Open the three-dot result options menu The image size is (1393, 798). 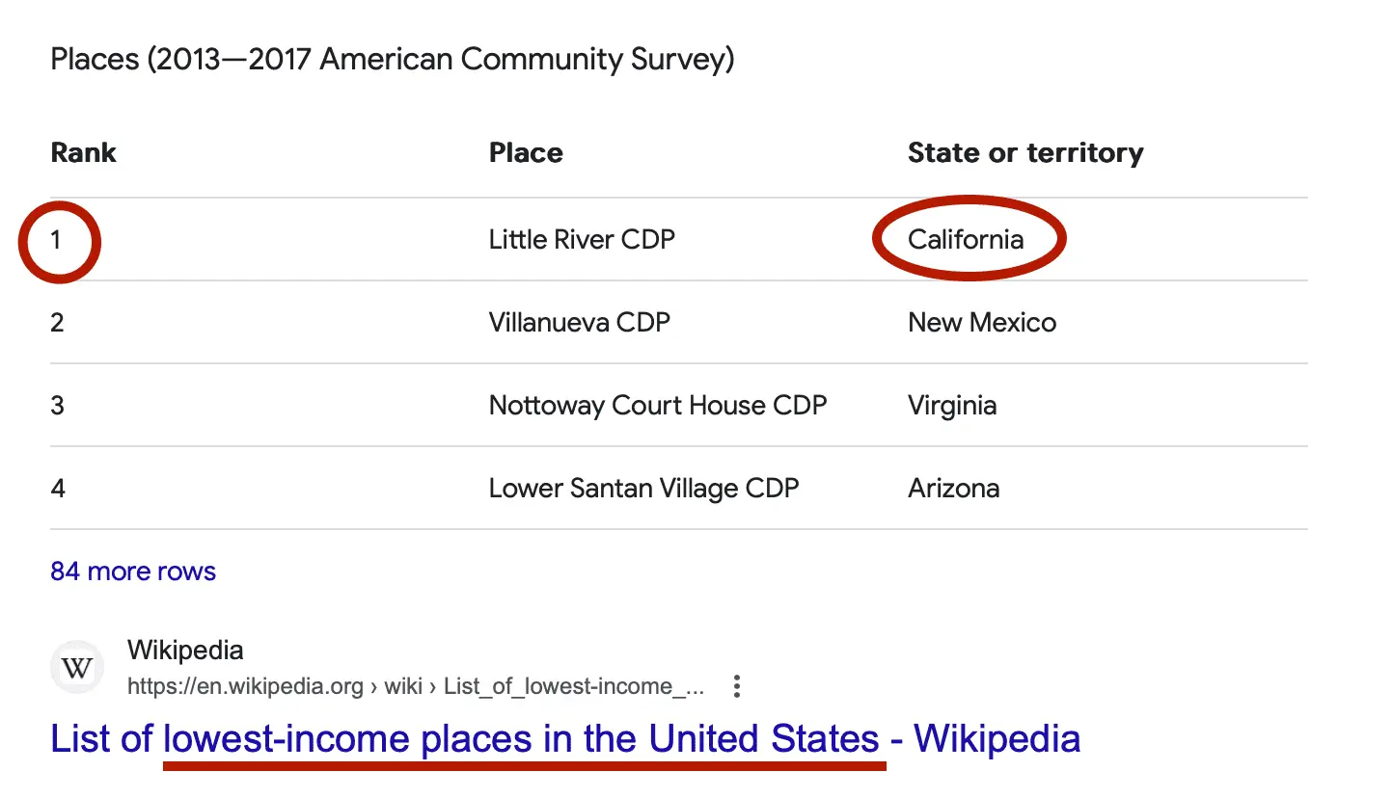737,686
